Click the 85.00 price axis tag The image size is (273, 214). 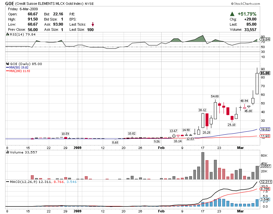pyautogui.click(x=265, y=73)
